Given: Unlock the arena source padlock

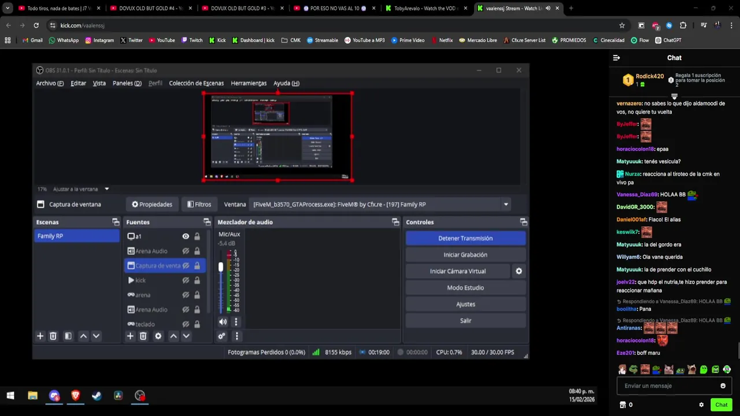Looking at the screenshot, I should coord(197,295).
